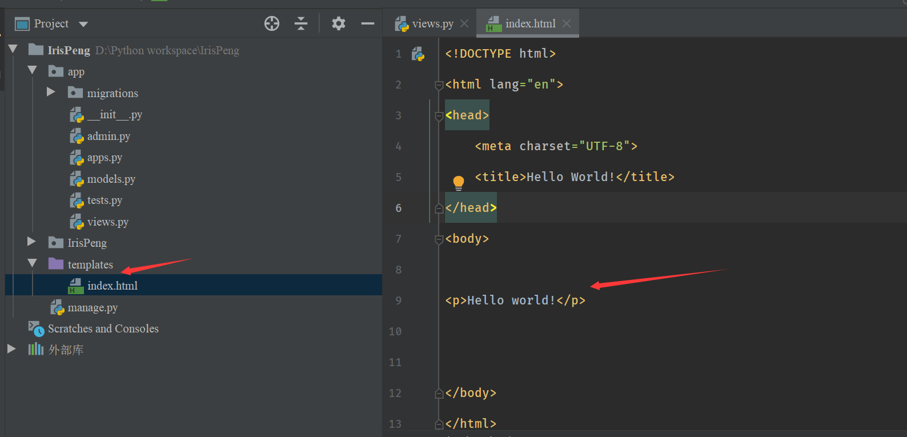Select Scratches and Consoles entry
This screenshot has width=907, height=437.
tap(103, 328)
